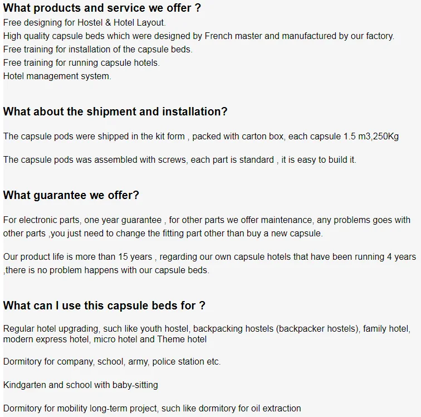The image size is (421, 417).
Task: Click "Free training for installation of the capsule beds"
Action: coord(97,50)
